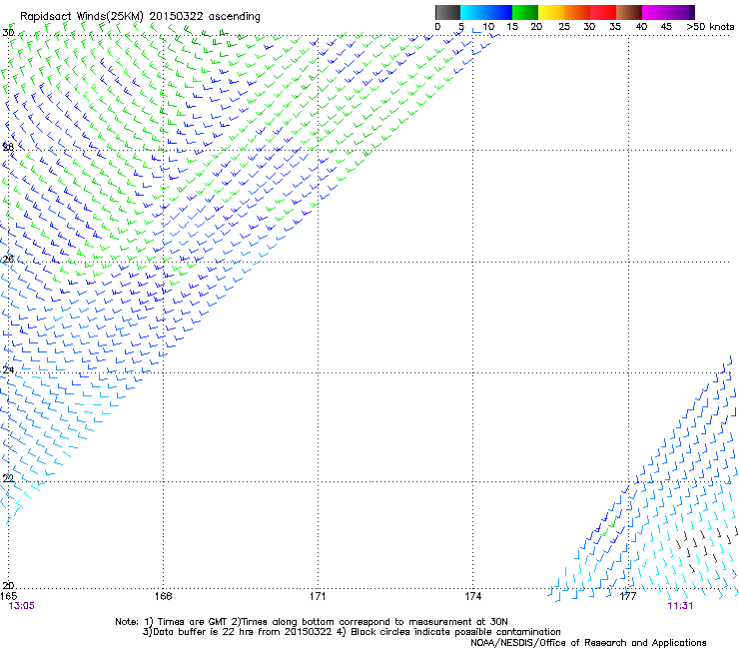Image resolution: width=739 pixels, height=649 pixels.
Task: Click the longitude label '165'
Action: [x=8, y=596]
